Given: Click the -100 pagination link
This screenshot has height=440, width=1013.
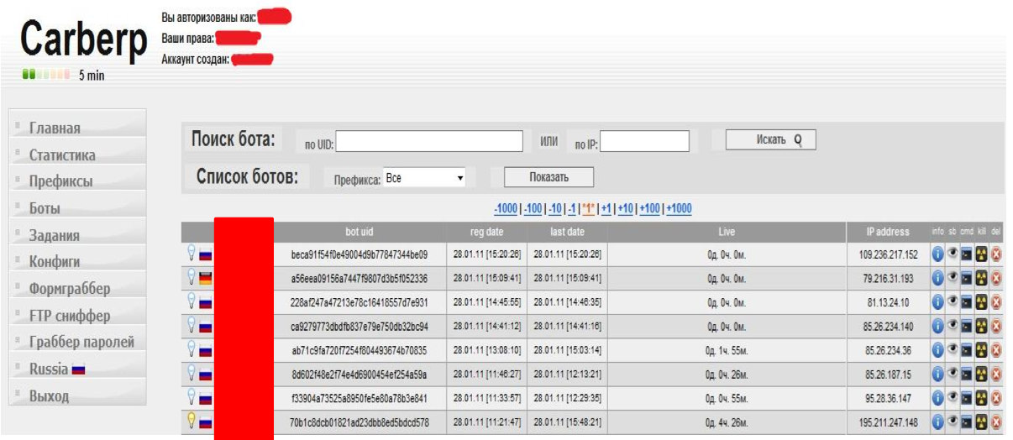Looking at the screenshot, I should [x=532, y=209].
